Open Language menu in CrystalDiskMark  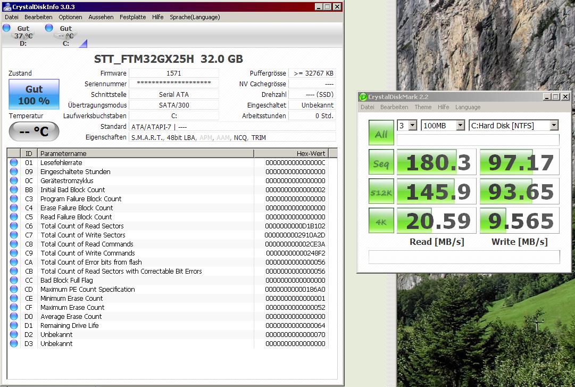pyautogui.click(x=468, y=107)
